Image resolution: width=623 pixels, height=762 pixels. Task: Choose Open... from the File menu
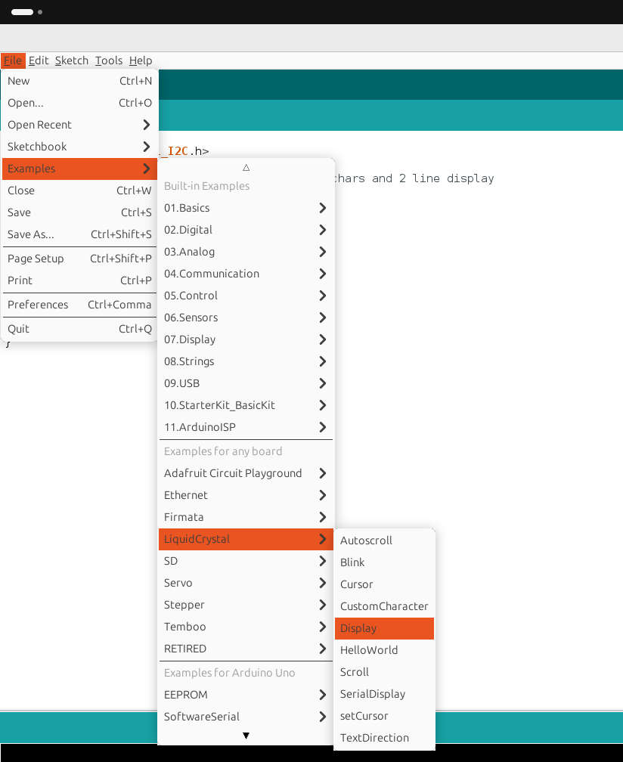pyautogui.click(x=79, y=103)
